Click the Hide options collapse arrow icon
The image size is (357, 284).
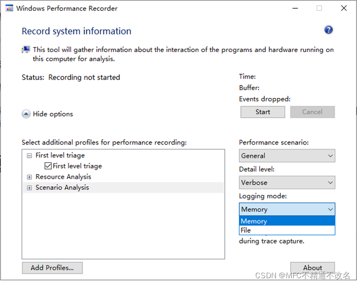pyautogui.click(x=26, y=114)
